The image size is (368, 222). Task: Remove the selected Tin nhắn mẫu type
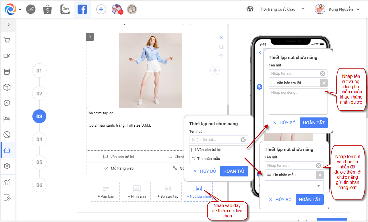point(320,175)
